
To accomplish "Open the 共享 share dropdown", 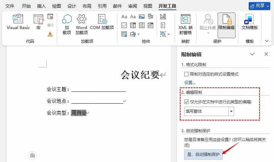I will point(259,6).
